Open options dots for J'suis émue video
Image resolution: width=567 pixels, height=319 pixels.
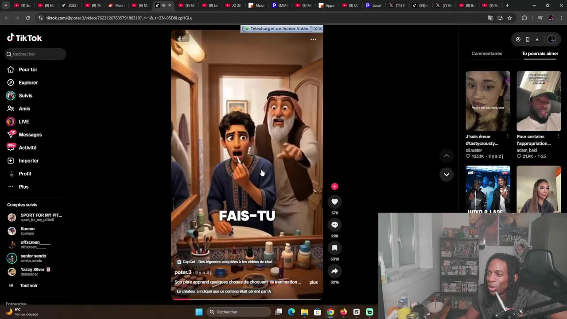[x=508, y=136]
